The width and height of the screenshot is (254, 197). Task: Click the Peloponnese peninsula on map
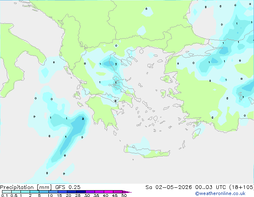coord(104,112)
